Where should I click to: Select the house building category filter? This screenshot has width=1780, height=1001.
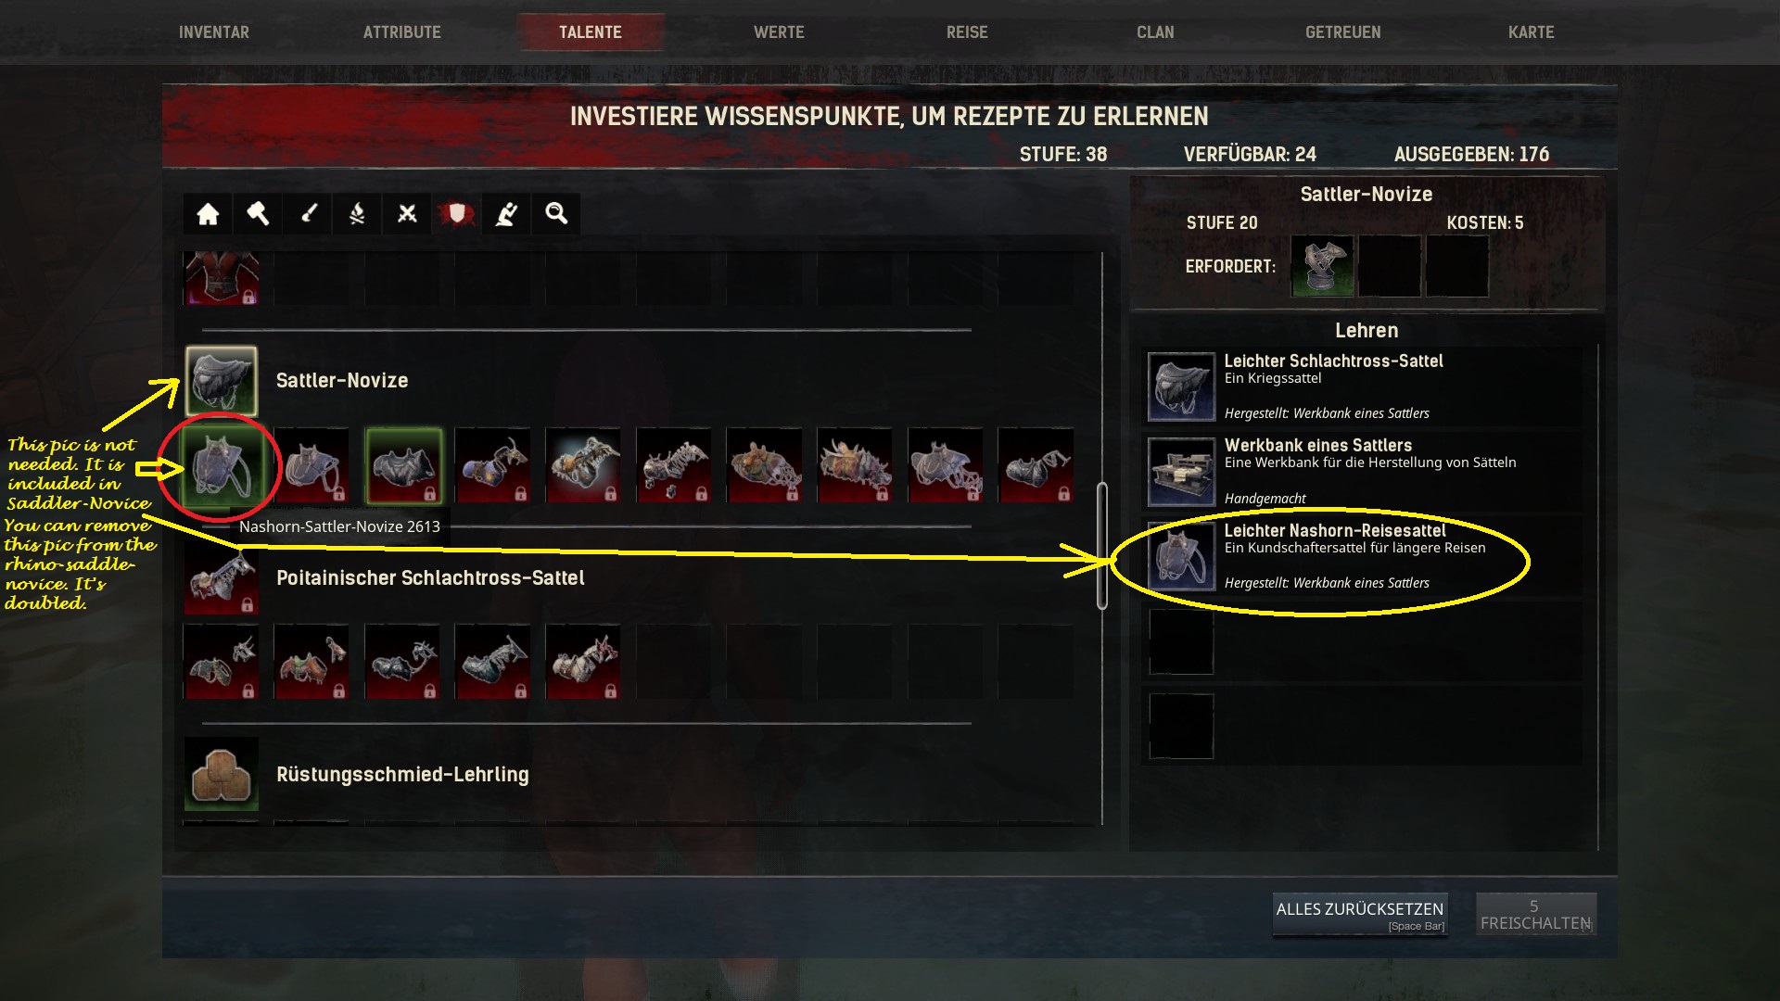pos(208,214)
